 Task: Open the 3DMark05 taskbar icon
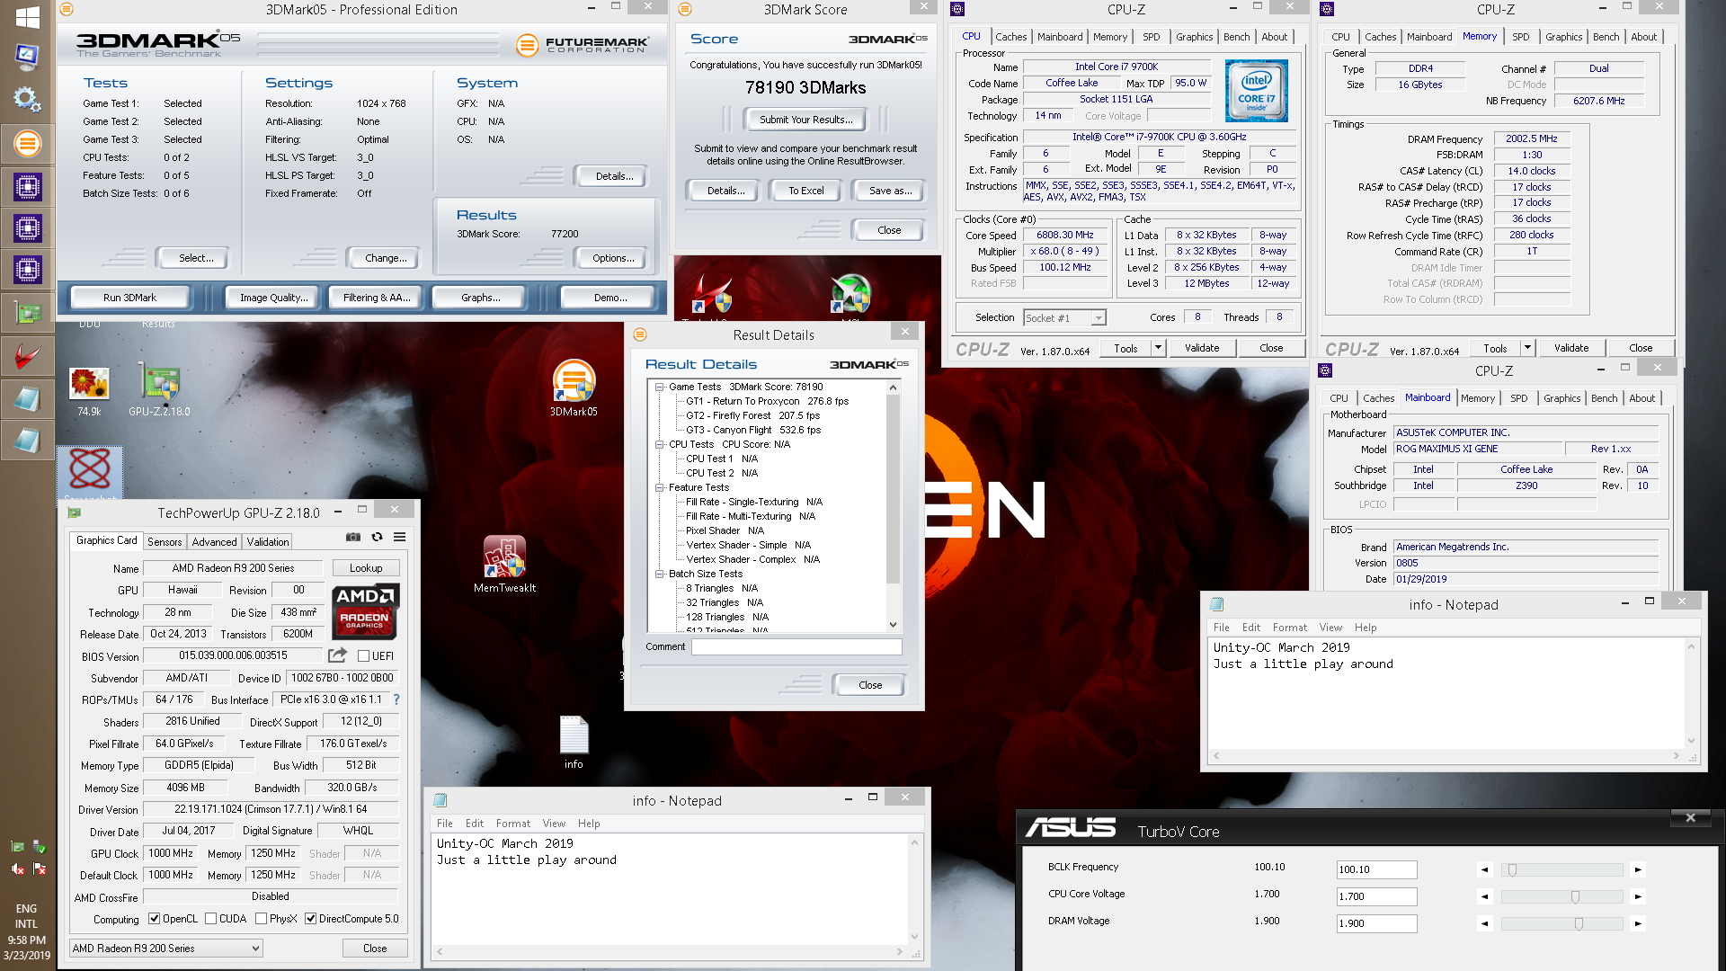coord(27,143)
